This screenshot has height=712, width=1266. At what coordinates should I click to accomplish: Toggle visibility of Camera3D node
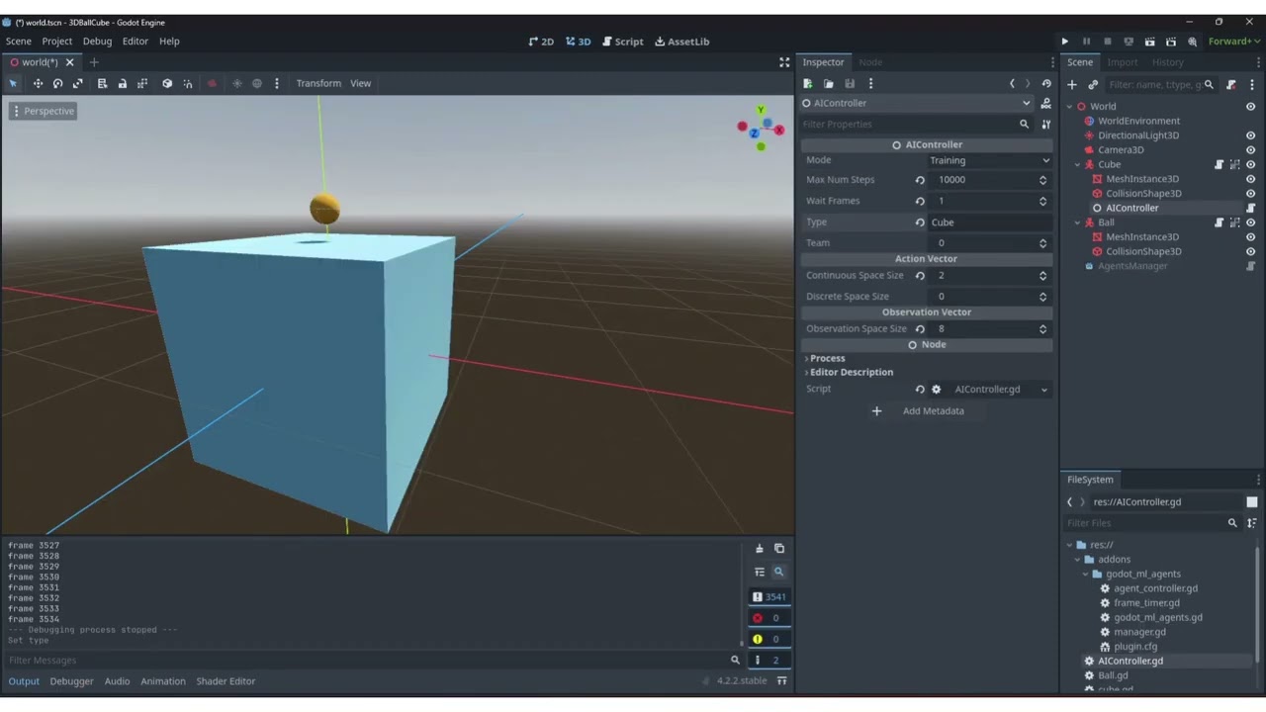(x=1250, y=149)
